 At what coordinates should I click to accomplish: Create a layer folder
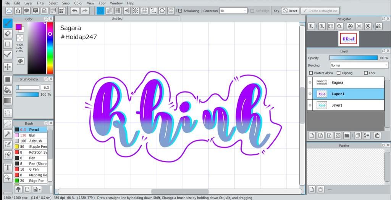tap(347, 136)
